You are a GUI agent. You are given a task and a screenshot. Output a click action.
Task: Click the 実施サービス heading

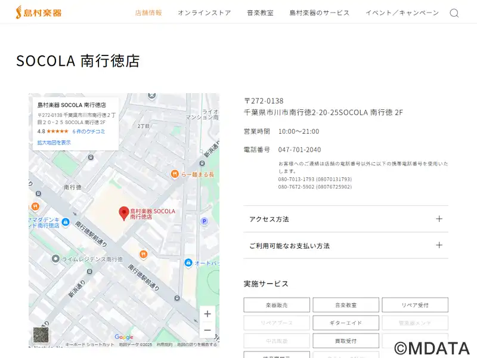266,284
